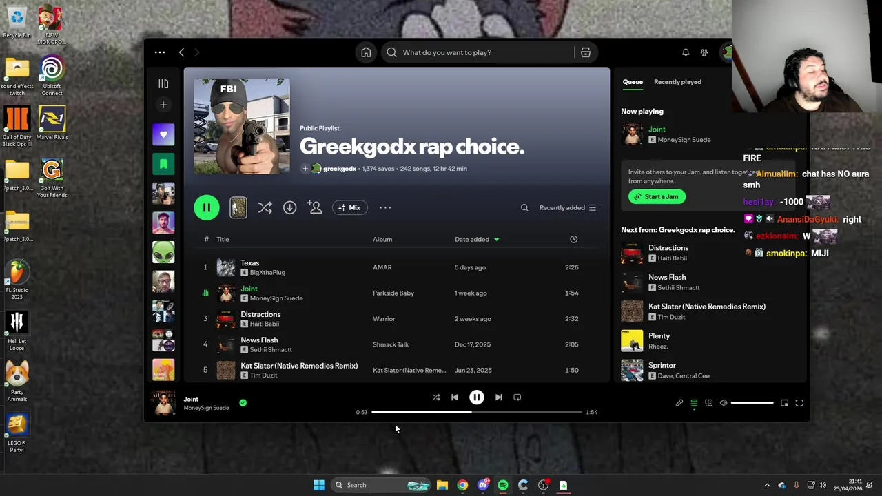Save playlist with plus icon near greekgodx
This screenshot has width=882, height=496.
pos(305,169)
